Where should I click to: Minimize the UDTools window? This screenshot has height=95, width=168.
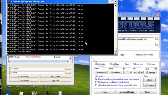(x=150, y=15)
